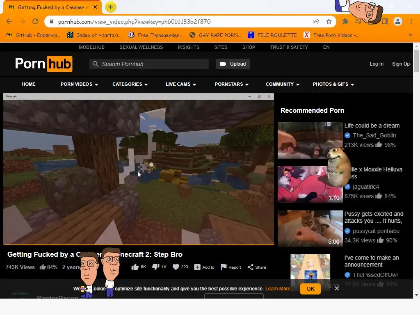Open Chrome three-dot menu
This screenshot has height=315, width=420.
[x=411, y=21]
